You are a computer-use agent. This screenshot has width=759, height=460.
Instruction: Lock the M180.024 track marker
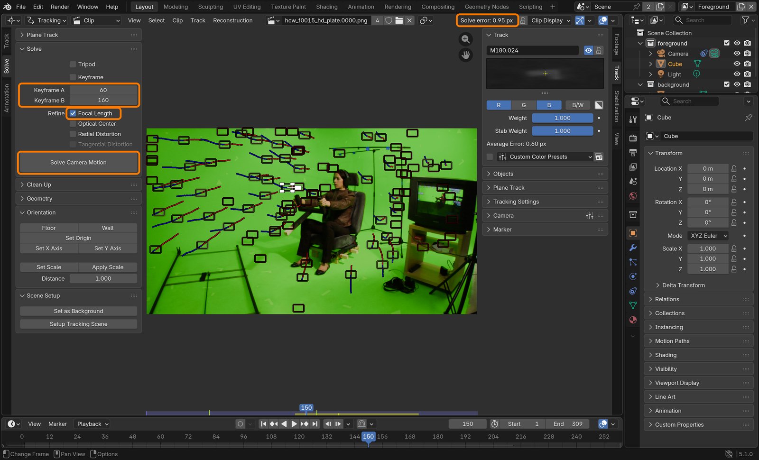pyautogui.click(x=599, y=50)
